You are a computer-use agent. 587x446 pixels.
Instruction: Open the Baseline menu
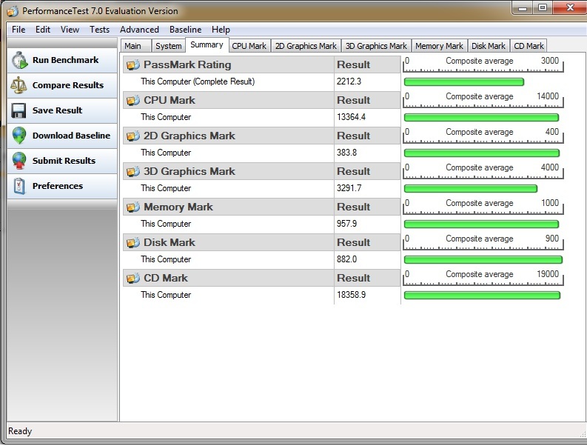coord(185,30)
